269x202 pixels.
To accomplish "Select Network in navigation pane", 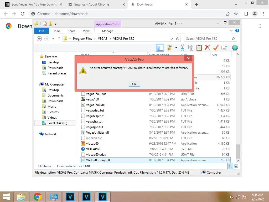I will [x=51, y=134].
